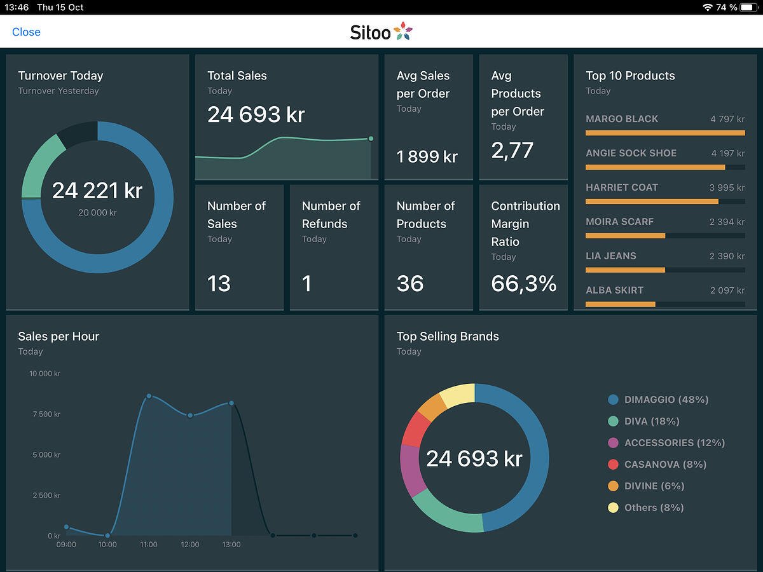Select the Others (8%) legend label
Image resolution: width=763 pixels, height=572 pixels.
[654, 508]
